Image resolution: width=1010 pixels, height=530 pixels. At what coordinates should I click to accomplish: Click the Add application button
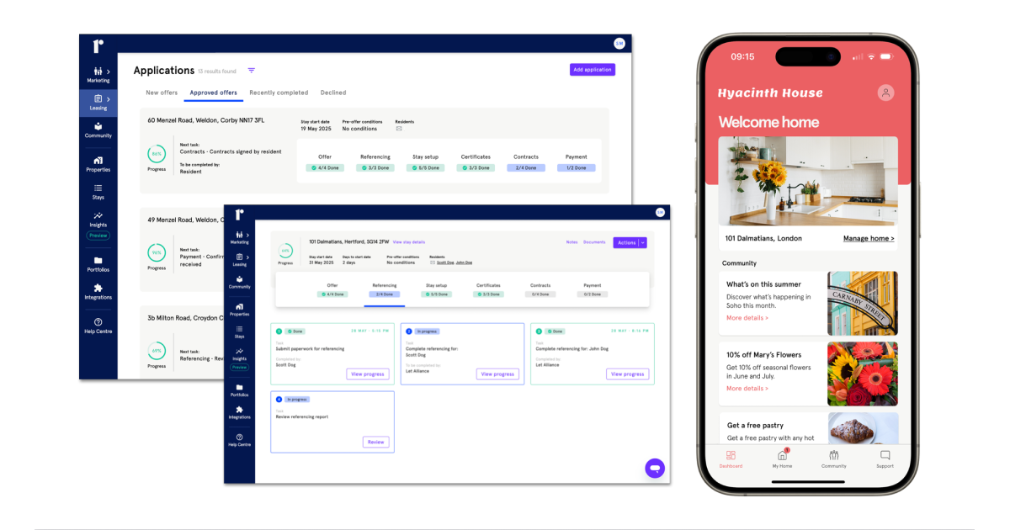click(x=593, y=70)
